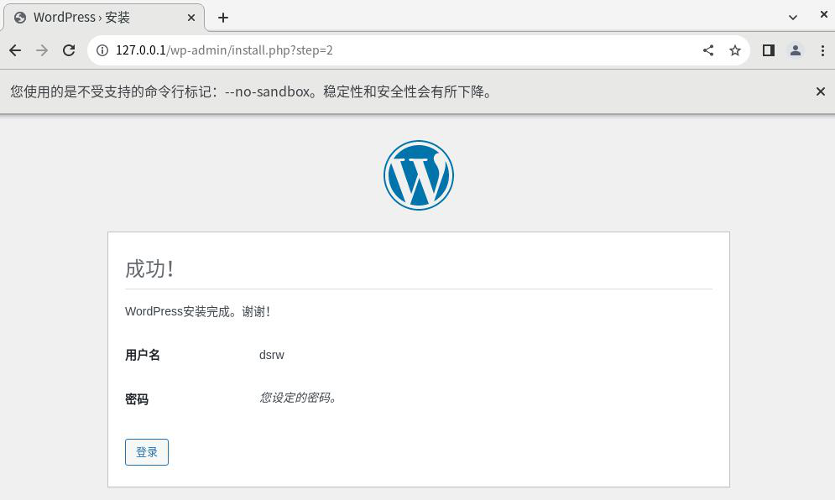
Task: Click the 用户名 label
Action: tap(142, 355)
